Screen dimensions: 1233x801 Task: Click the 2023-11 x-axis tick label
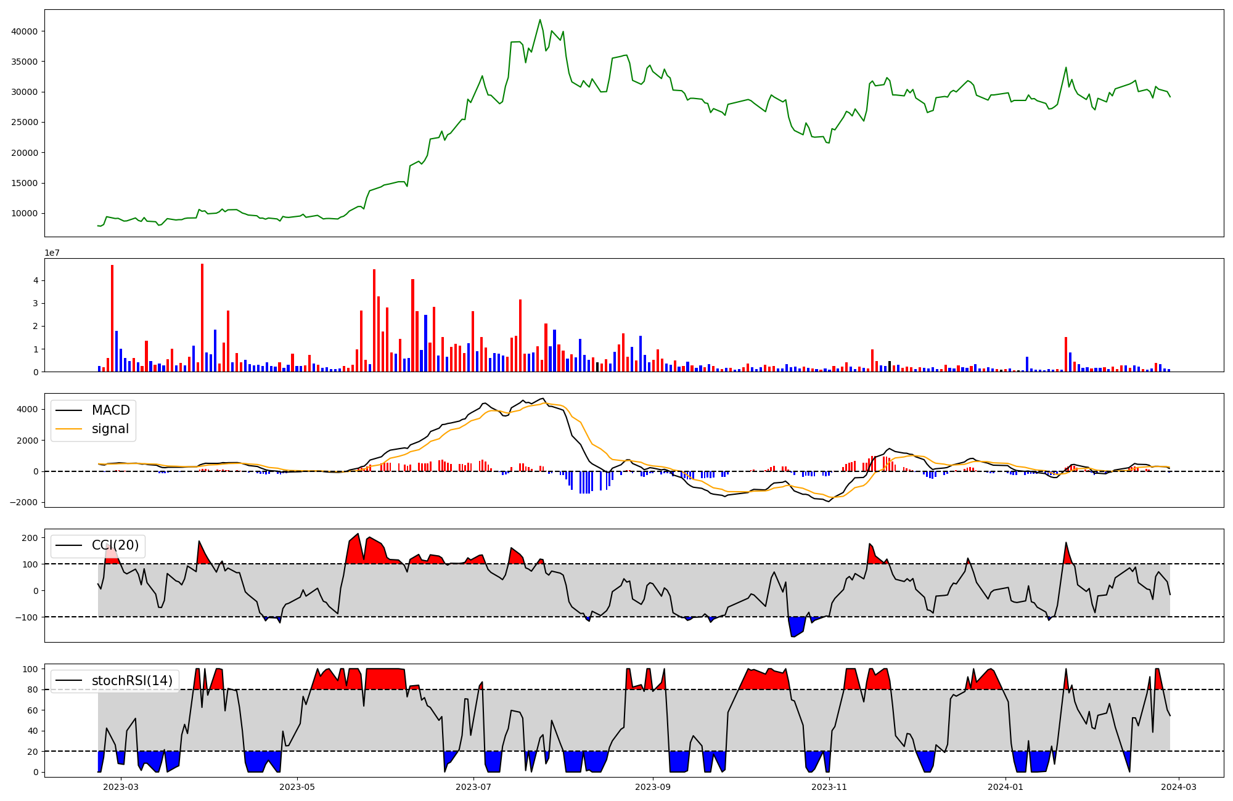829,786
